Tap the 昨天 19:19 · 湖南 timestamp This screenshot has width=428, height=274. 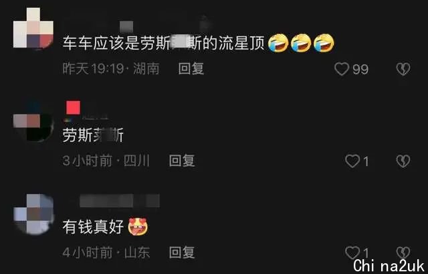[x=111, y=68]
